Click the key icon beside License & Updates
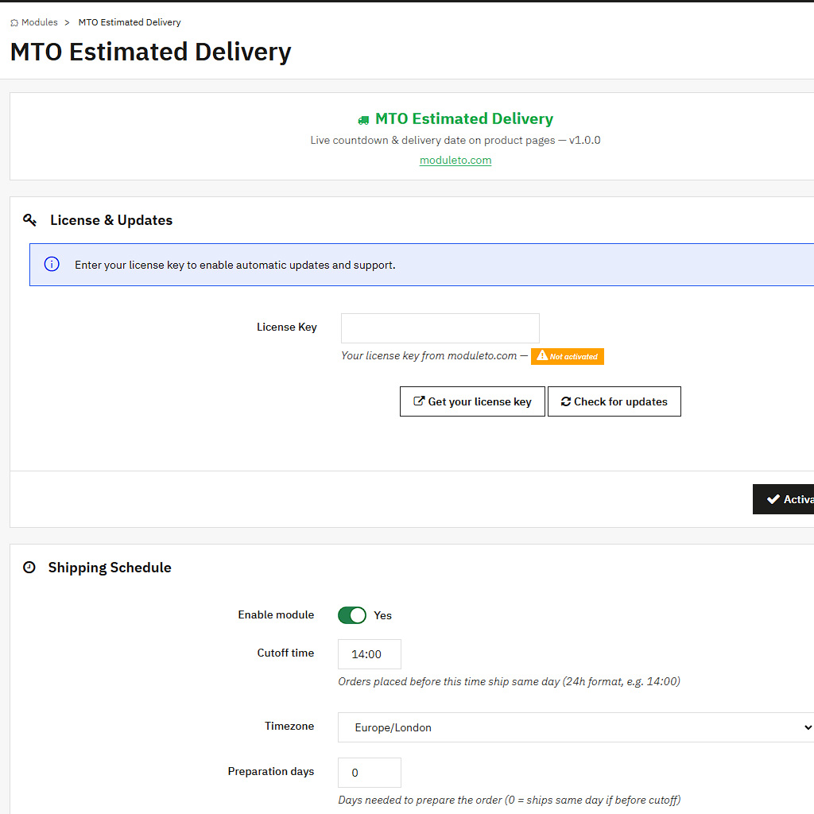 pyautogui.click(x=30, y=220)
